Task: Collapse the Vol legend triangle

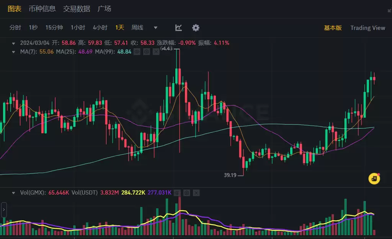Action: pos(14,193)
